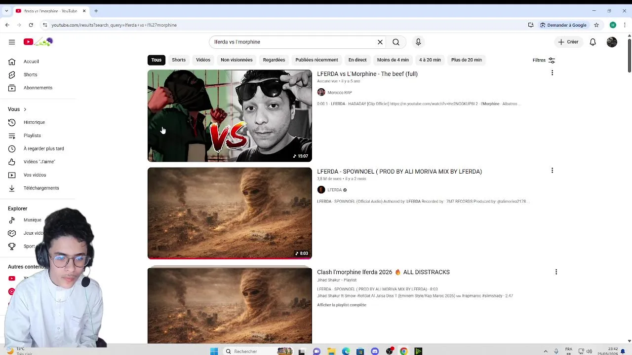Screen dimensions: 632x355
Task: Open the account avatar menu
Action: (x=612, y=42)
